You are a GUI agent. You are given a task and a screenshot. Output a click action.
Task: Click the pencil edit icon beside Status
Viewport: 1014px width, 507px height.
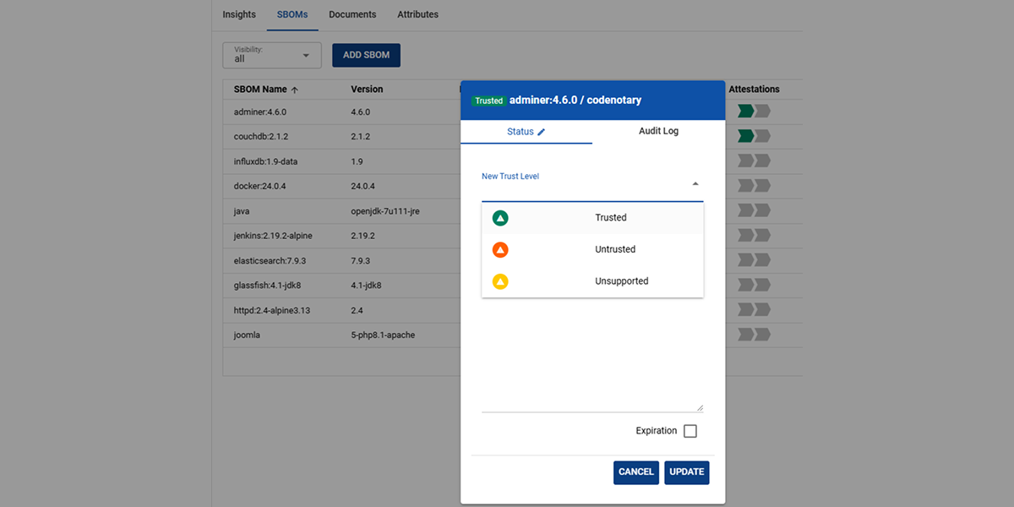(542, 132)
